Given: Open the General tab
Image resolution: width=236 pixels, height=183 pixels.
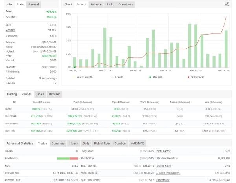Looking at the screenshot, I should tap(33, 4).
